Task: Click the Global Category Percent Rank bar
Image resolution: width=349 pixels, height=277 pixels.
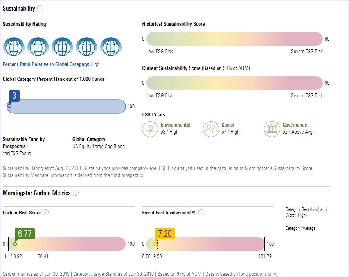Action: coord(67,106)
